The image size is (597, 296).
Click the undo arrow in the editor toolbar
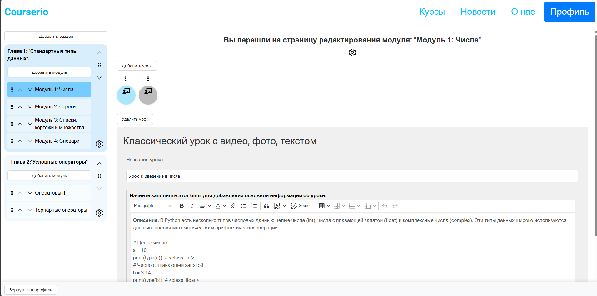[x=385, y=206]
